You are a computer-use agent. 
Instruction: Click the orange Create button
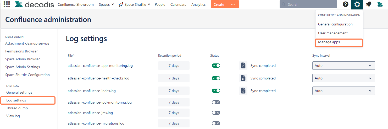219,4
